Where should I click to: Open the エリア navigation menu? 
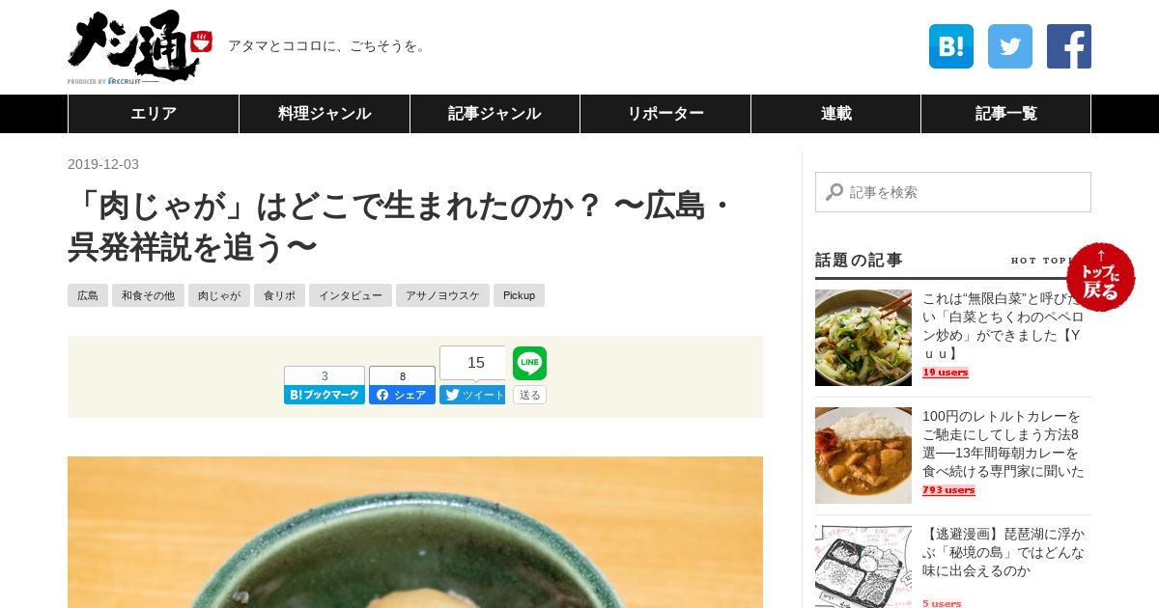[154, 114]
